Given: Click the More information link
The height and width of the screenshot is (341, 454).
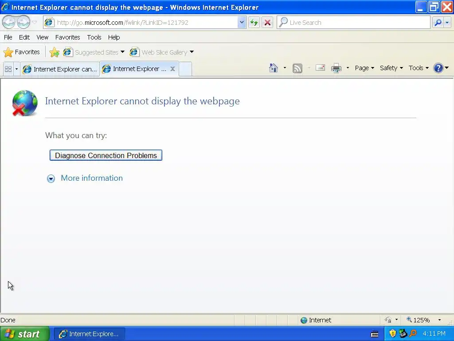Looking at the screenshot, I should 92,178.
